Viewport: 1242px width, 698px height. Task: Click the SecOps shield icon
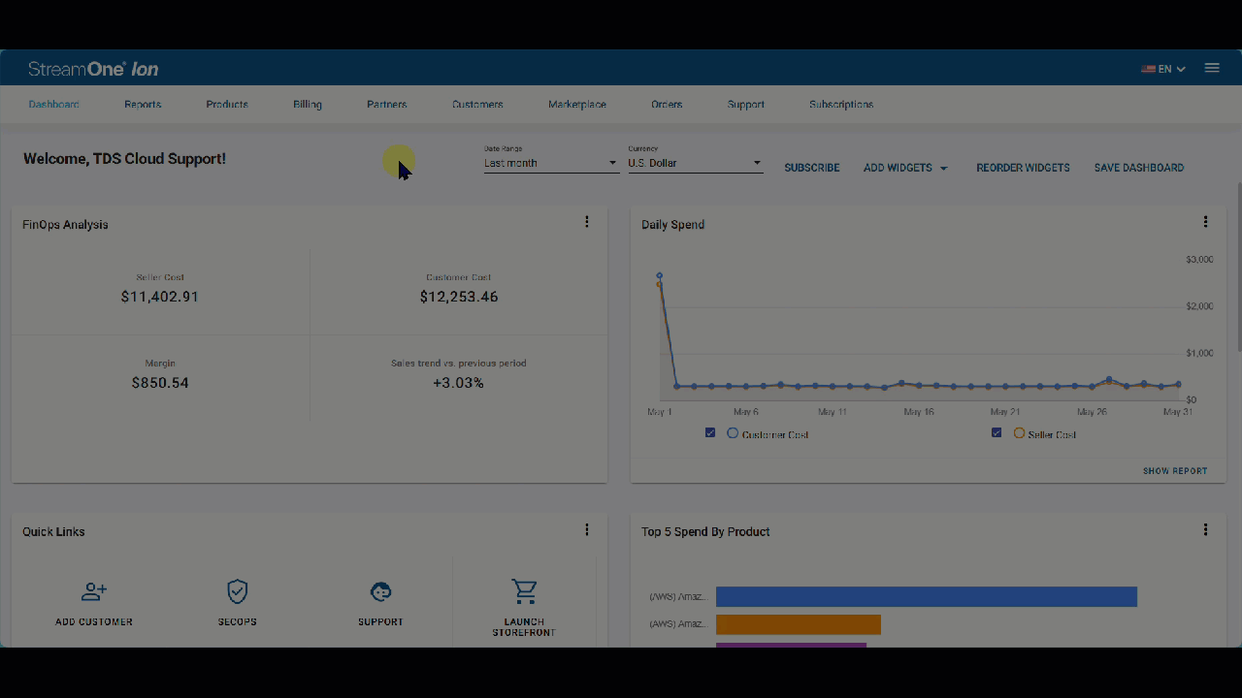238,591
